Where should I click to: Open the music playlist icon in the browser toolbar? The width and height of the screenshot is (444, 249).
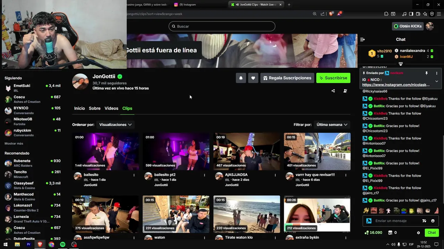click(404, 14)
